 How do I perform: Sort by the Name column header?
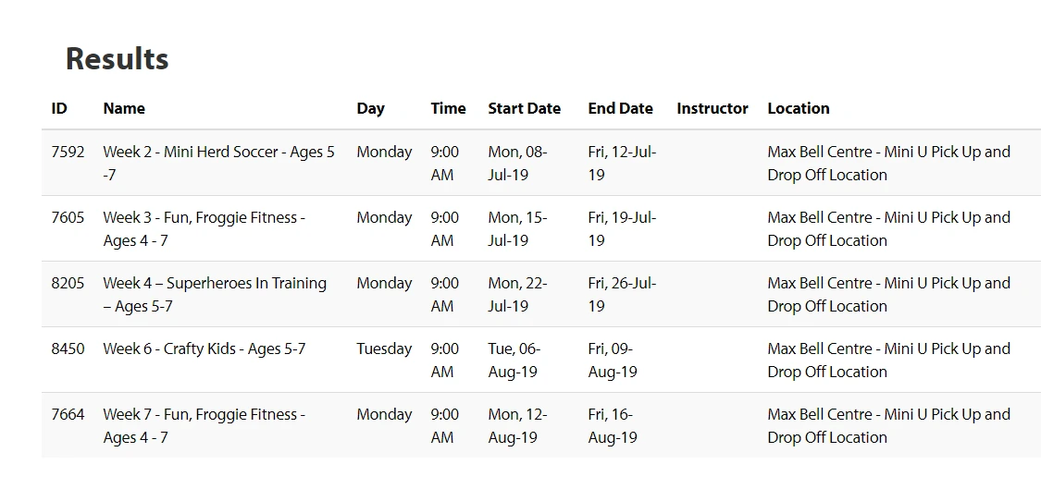[x=124, y=108]
